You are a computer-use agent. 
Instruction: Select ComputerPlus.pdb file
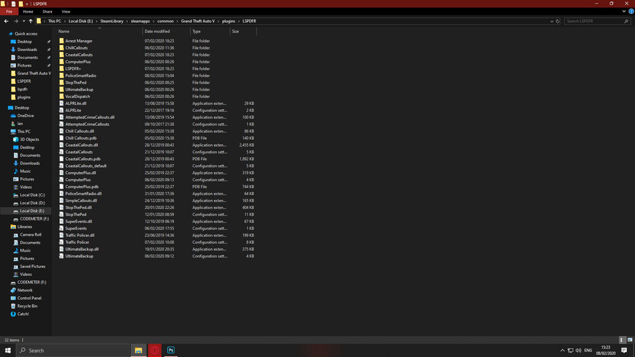(82, 187)
